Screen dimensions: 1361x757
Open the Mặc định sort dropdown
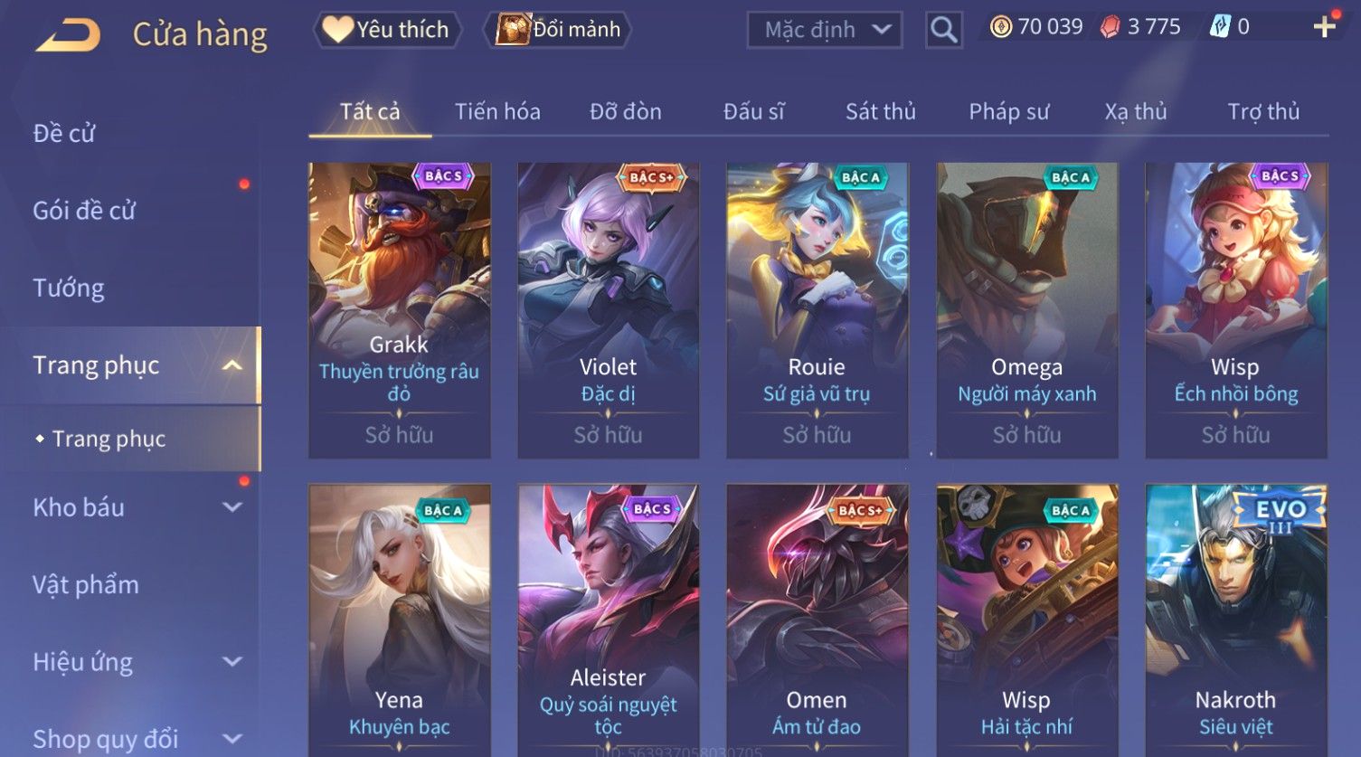point(825,30)
